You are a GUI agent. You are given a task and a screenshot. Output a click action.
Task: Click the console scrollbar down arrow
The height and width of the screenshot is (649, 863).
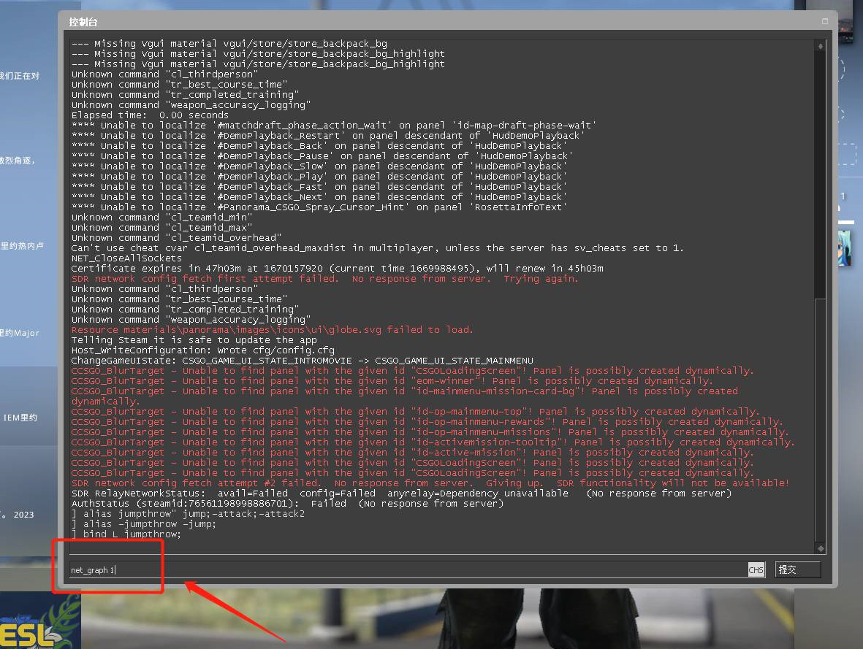pyautogui.click(x=820, y=548)
